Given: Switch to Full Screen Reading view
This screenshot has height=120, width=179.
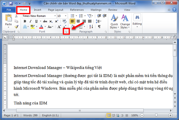Looking at the screenshot, I should click(113, 115).
